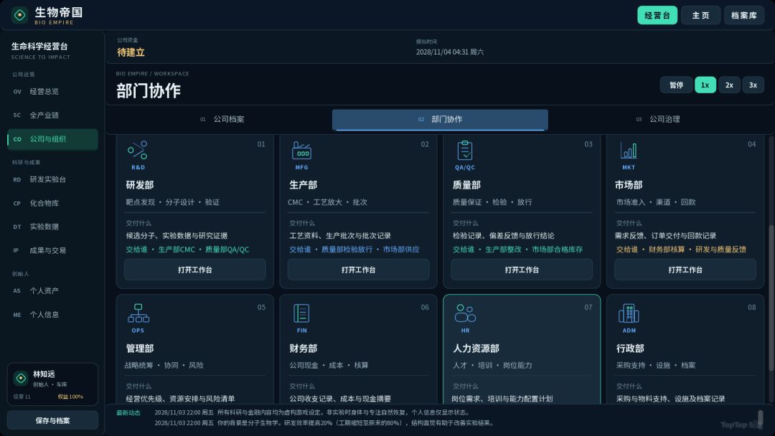Image resolution: width=775 pixels, height=436 pixels.
Task: Click the 最新动态 label
Action: click(x=128, y=413)
